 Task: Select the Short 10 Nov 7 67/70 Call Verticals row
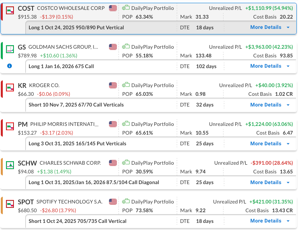[x=76, y=105]
